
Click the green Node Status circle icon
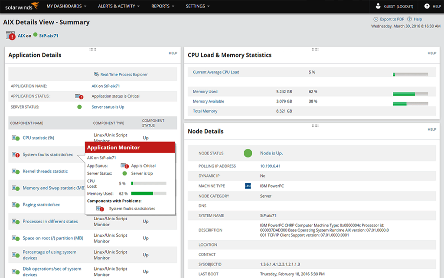point(248,153)
